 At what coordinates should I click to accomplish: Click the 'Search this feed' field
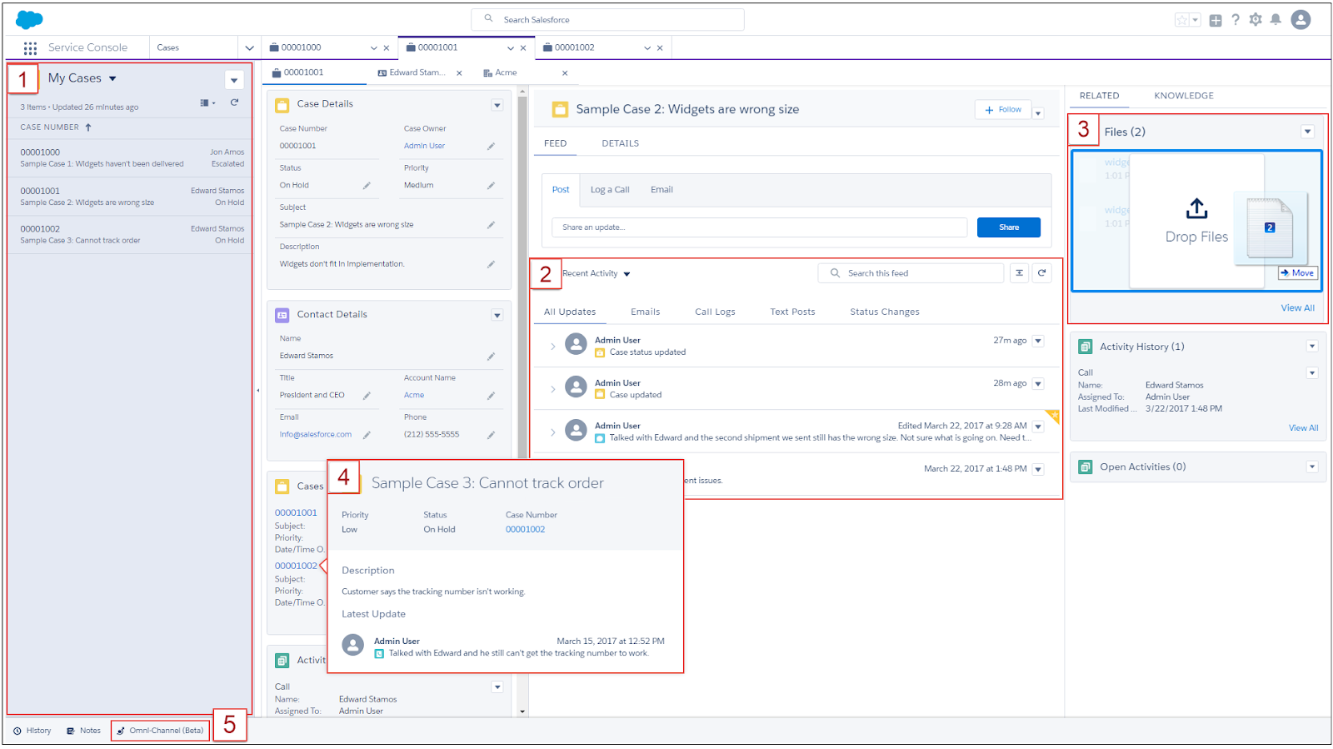pyautogui.click(x=911, y=273)
